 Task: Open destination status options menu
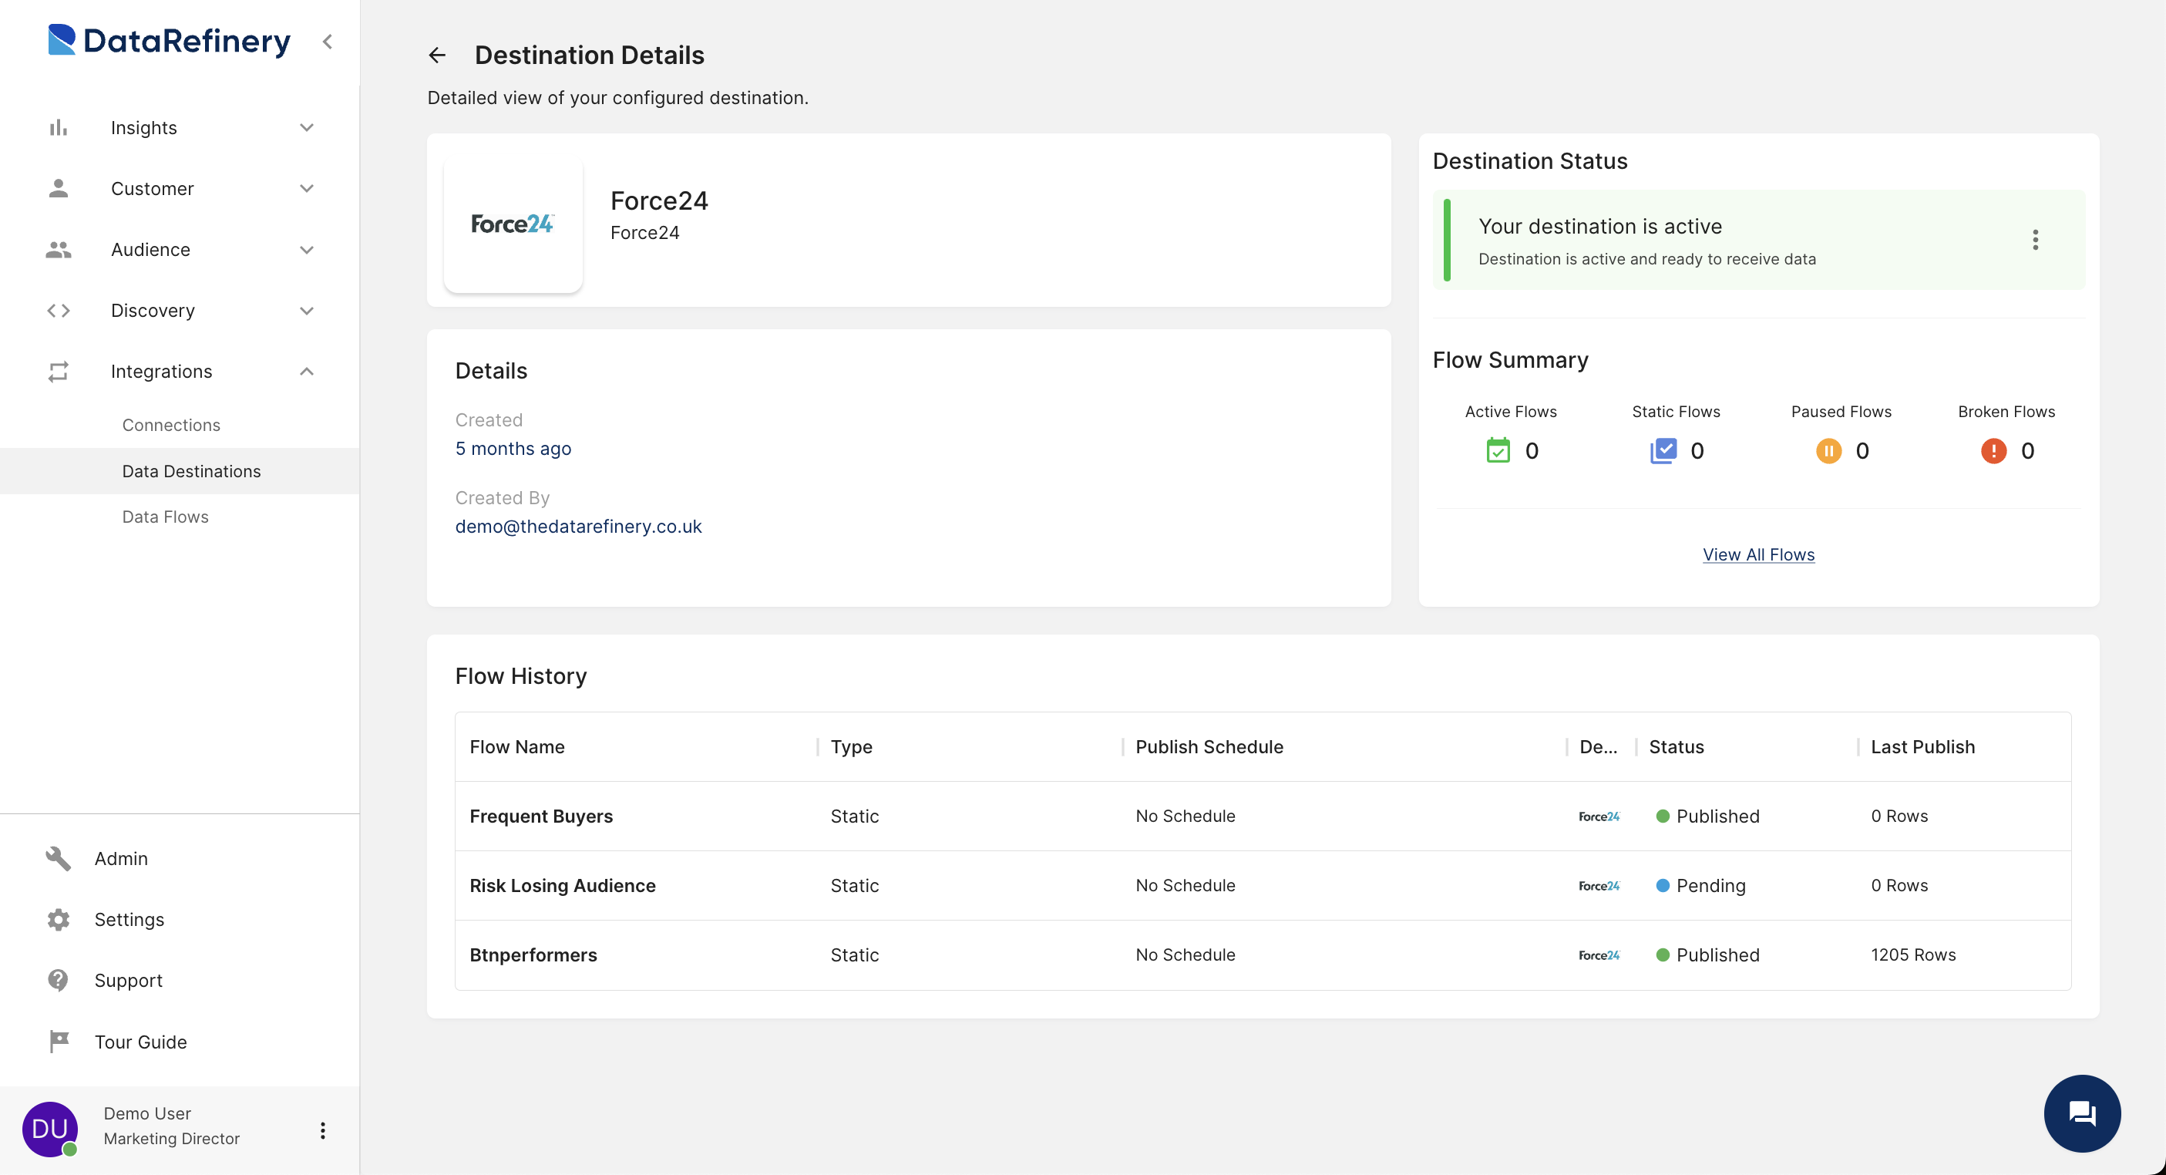[x=2035, y=240]
